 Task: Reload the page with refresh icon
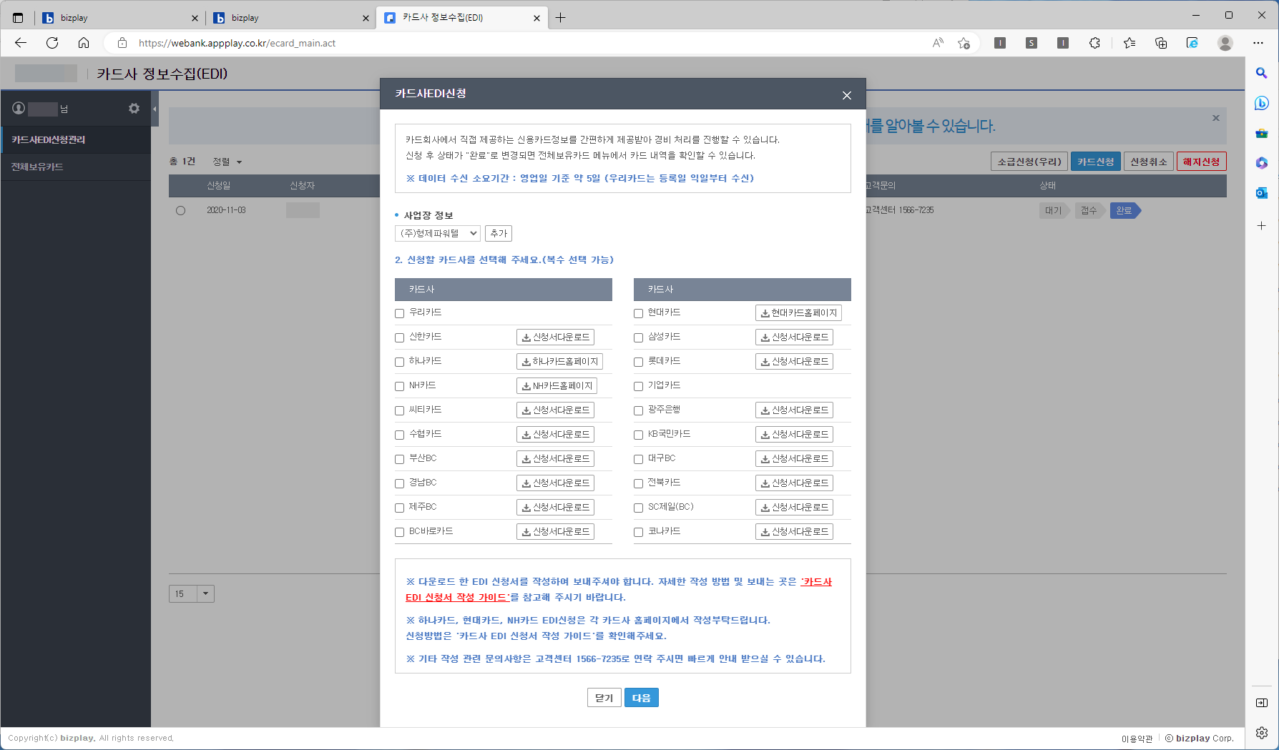52,43
